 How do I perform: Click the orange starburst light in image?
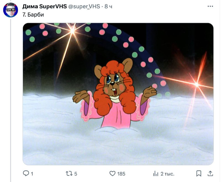coord(197,84)
